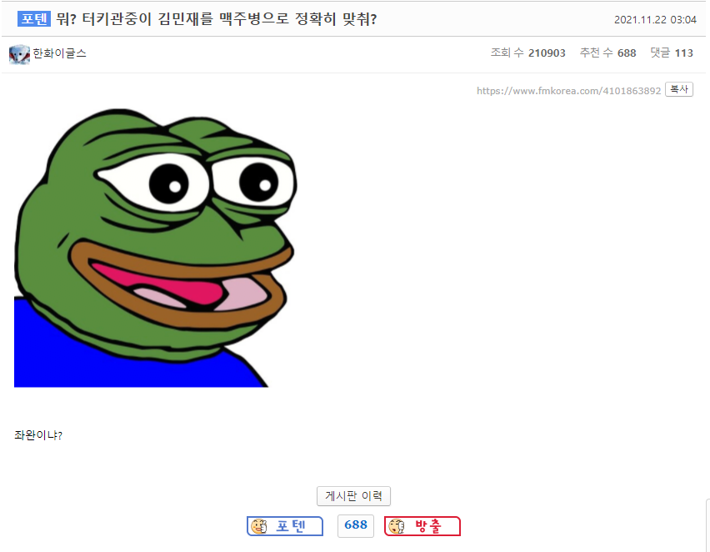Open the 한화이글스 author profile name
Viewport: 710px width, 552px height.
click(59, 53)
